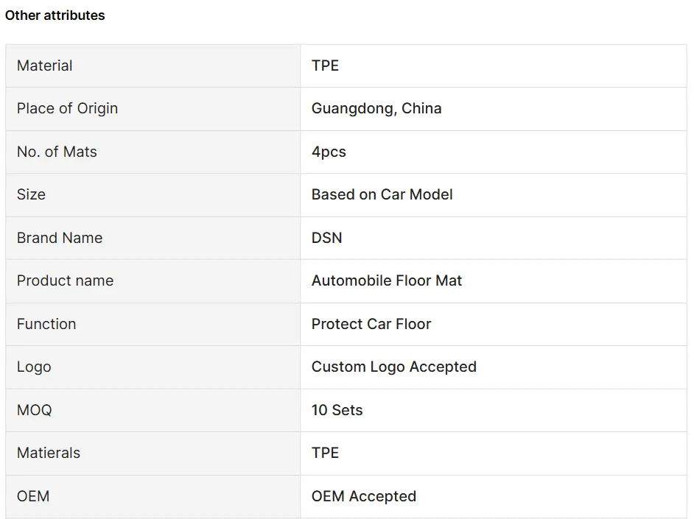
Task: Select the 'Guangdong, China' value
Action: 376,108
